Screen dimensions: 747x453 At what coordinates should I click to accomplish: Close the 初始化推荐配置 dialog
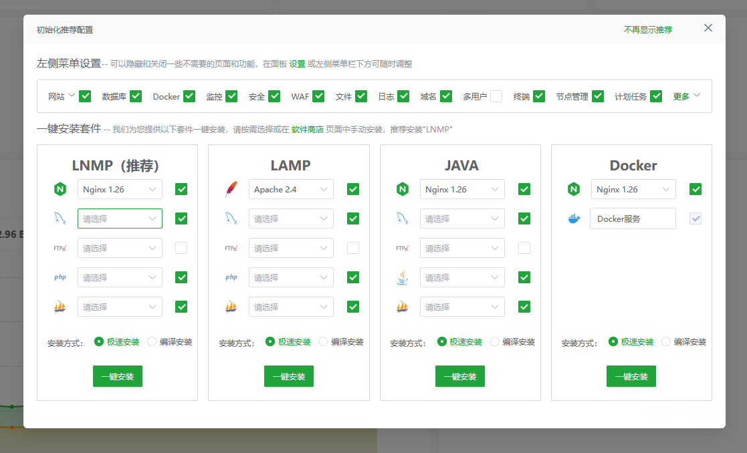click(x=708, y=28)
